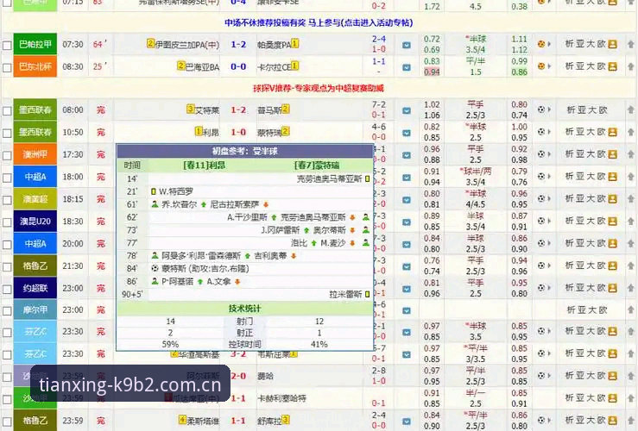Image resolution: width=638 pixels, height=431 pixels.
Task: Tick the checkbox for 澳昆U20 18:30 match
Action: tap(7, 222)
